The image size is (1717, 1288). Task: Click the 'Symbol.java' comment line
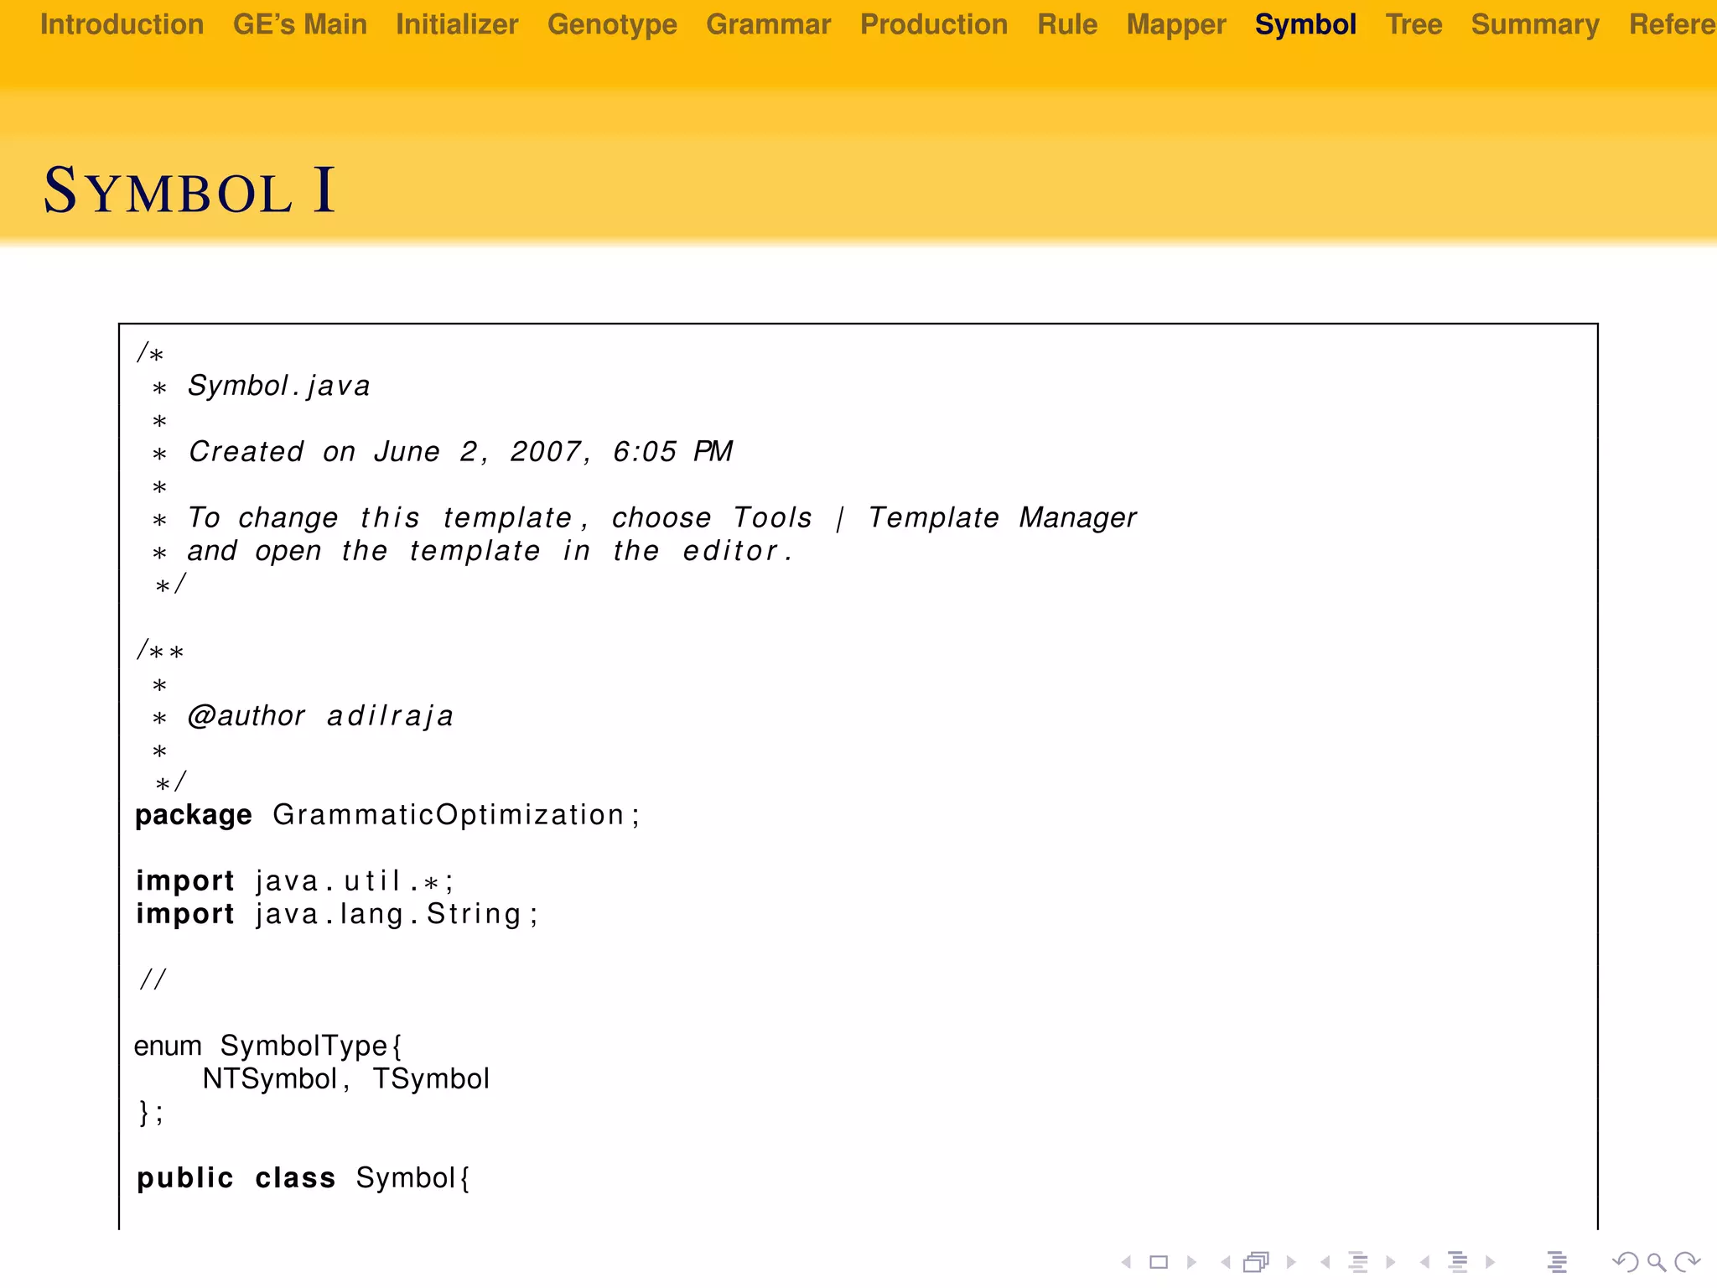click(x=278, y=386)
